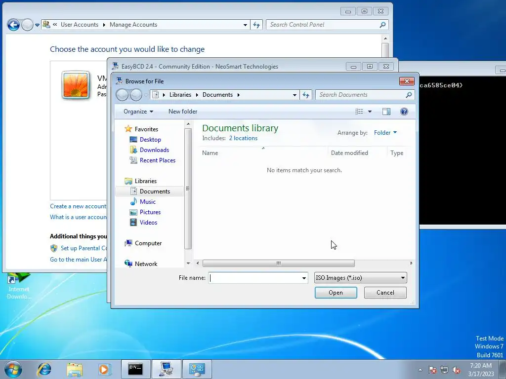506x379 pixels.
Task: Click the refresh icon in the Control Panel window
Action: 256,25
